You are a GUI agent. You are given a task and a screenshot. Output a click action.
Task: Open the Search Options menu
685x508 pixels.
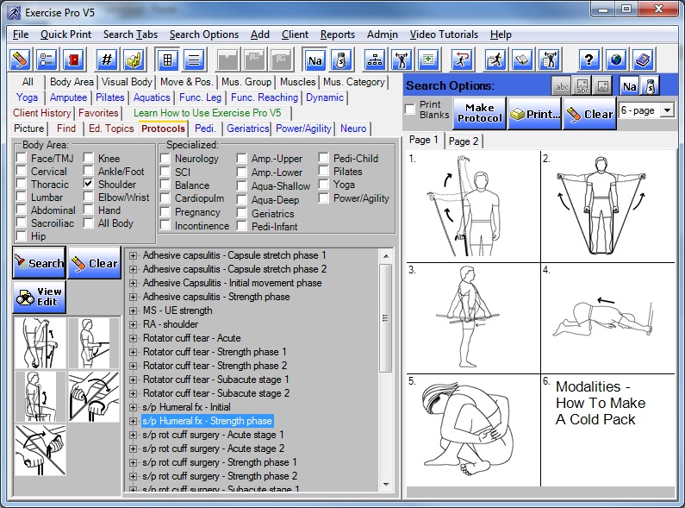(204, 34)
